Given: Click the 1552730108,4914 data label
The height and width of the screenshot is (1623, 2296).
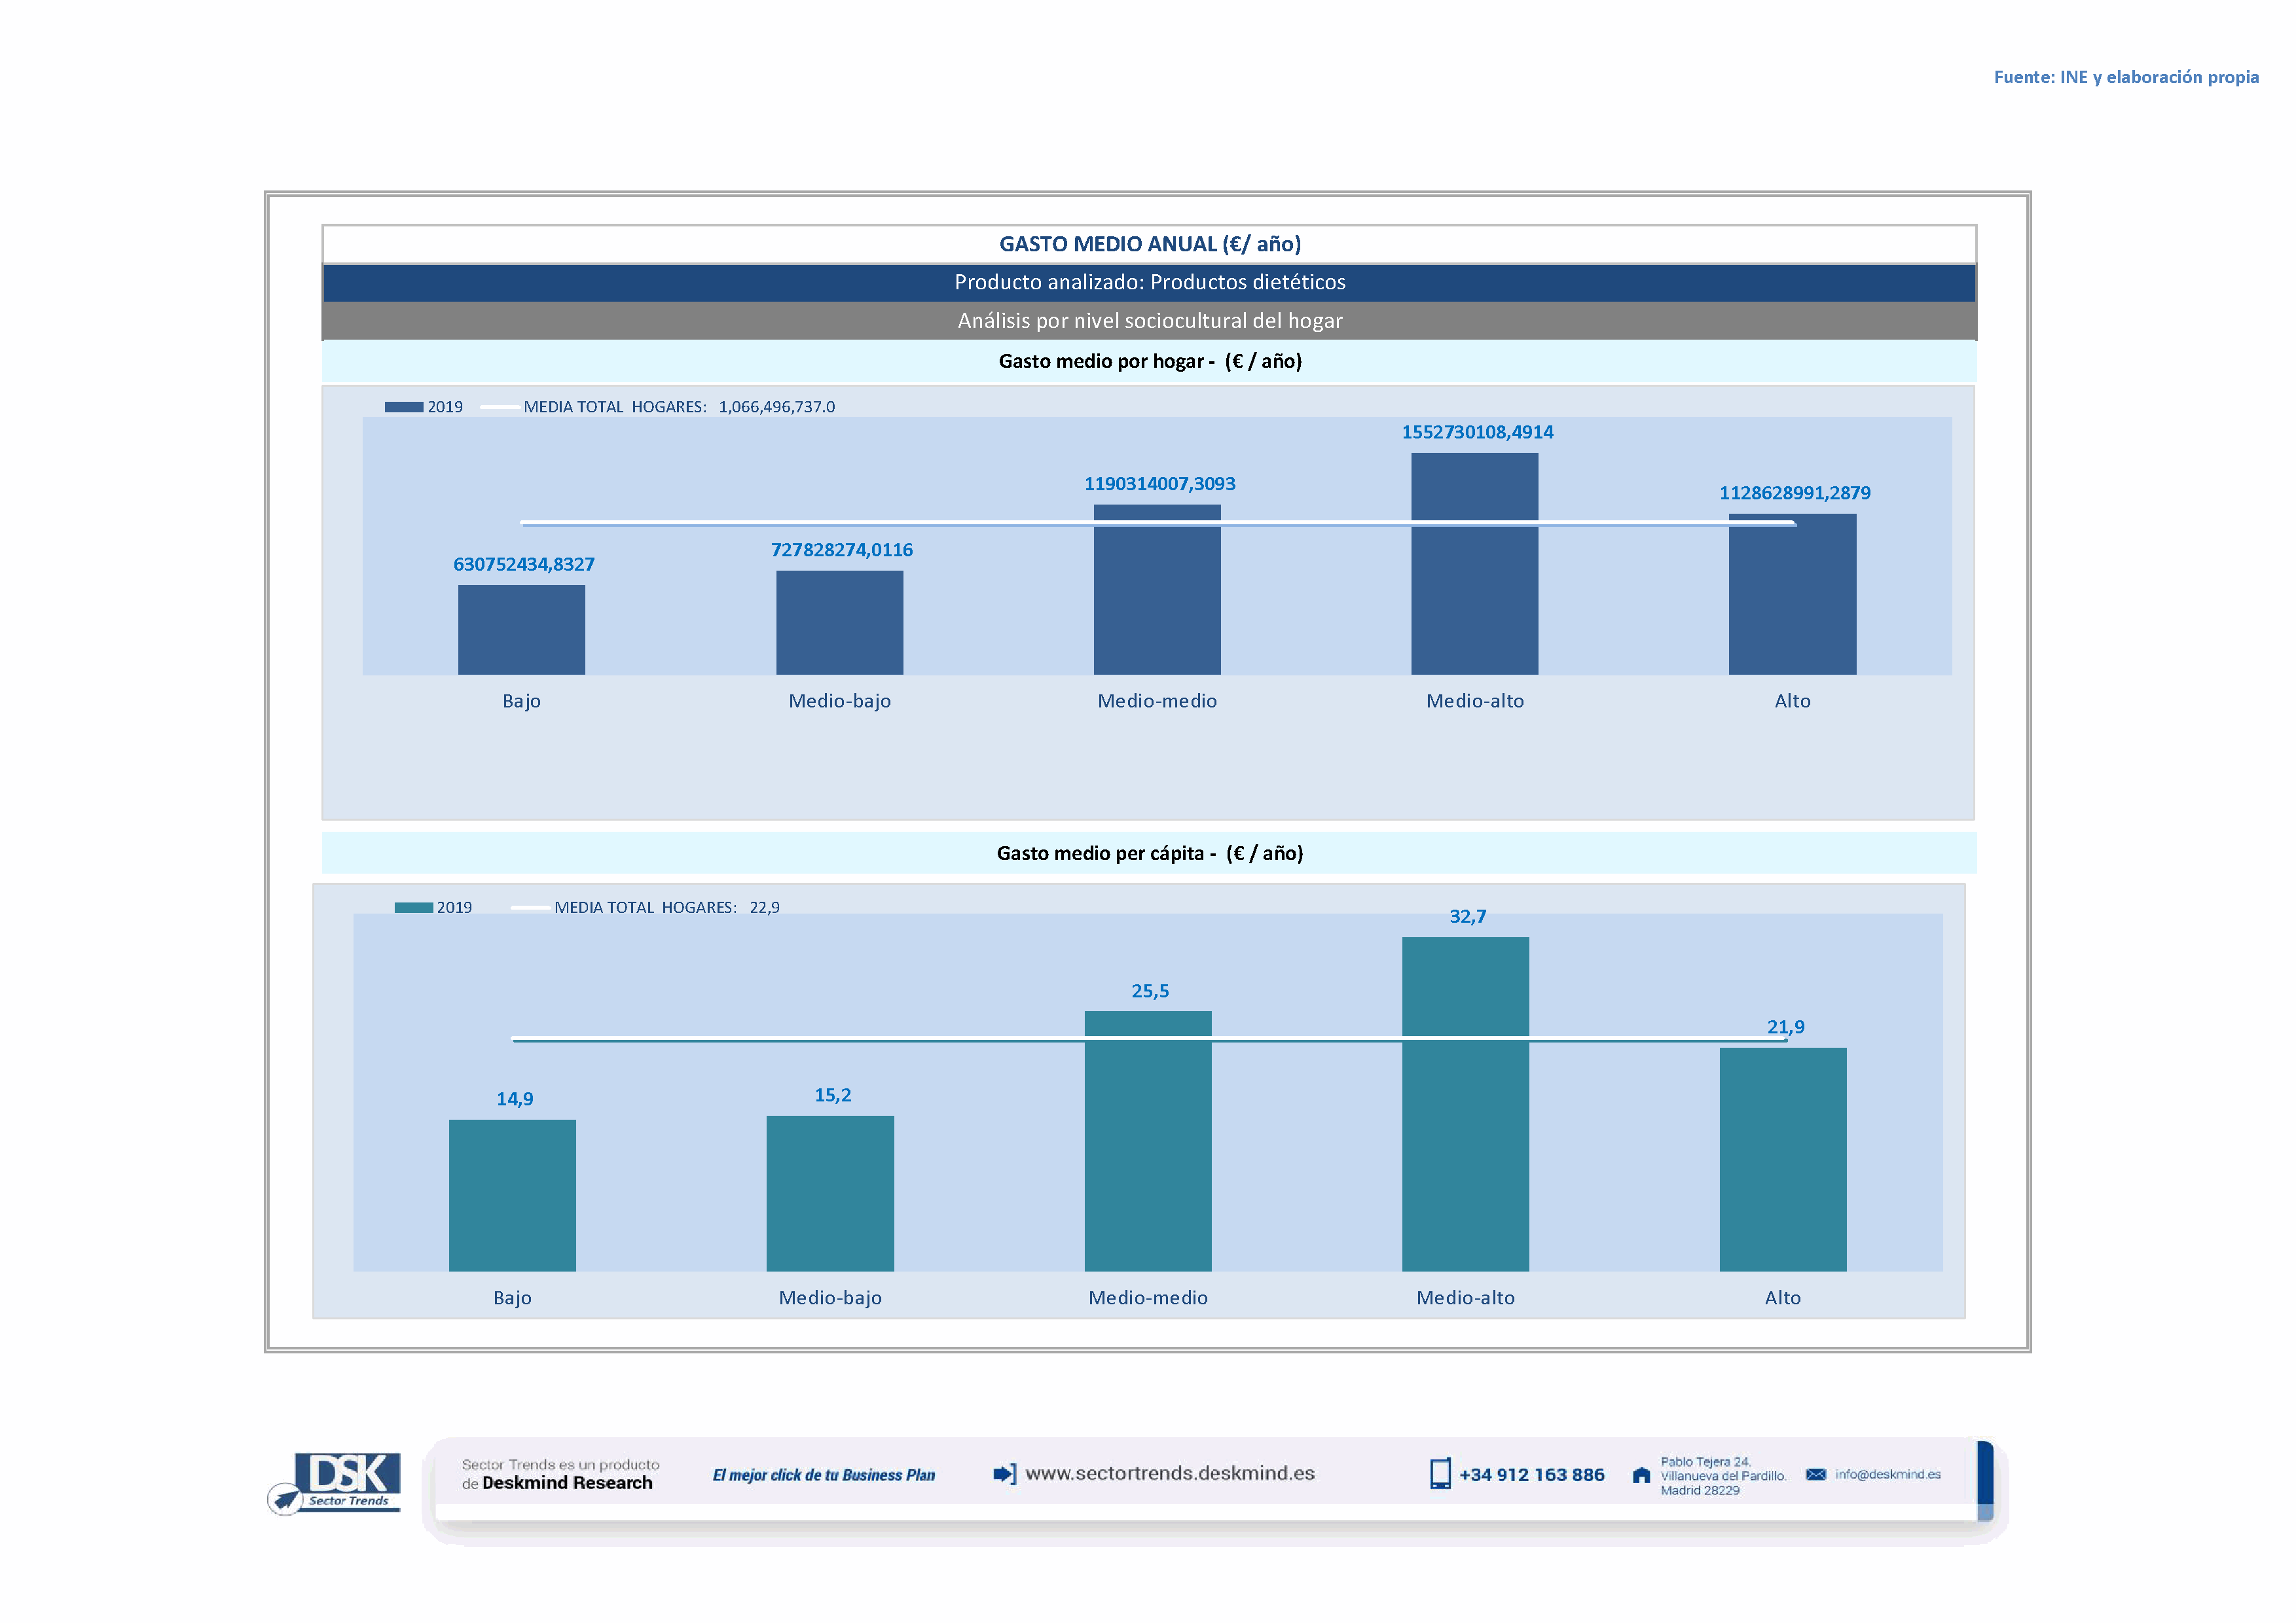Looking at the screenshot, I should (x=1477, y=433).
